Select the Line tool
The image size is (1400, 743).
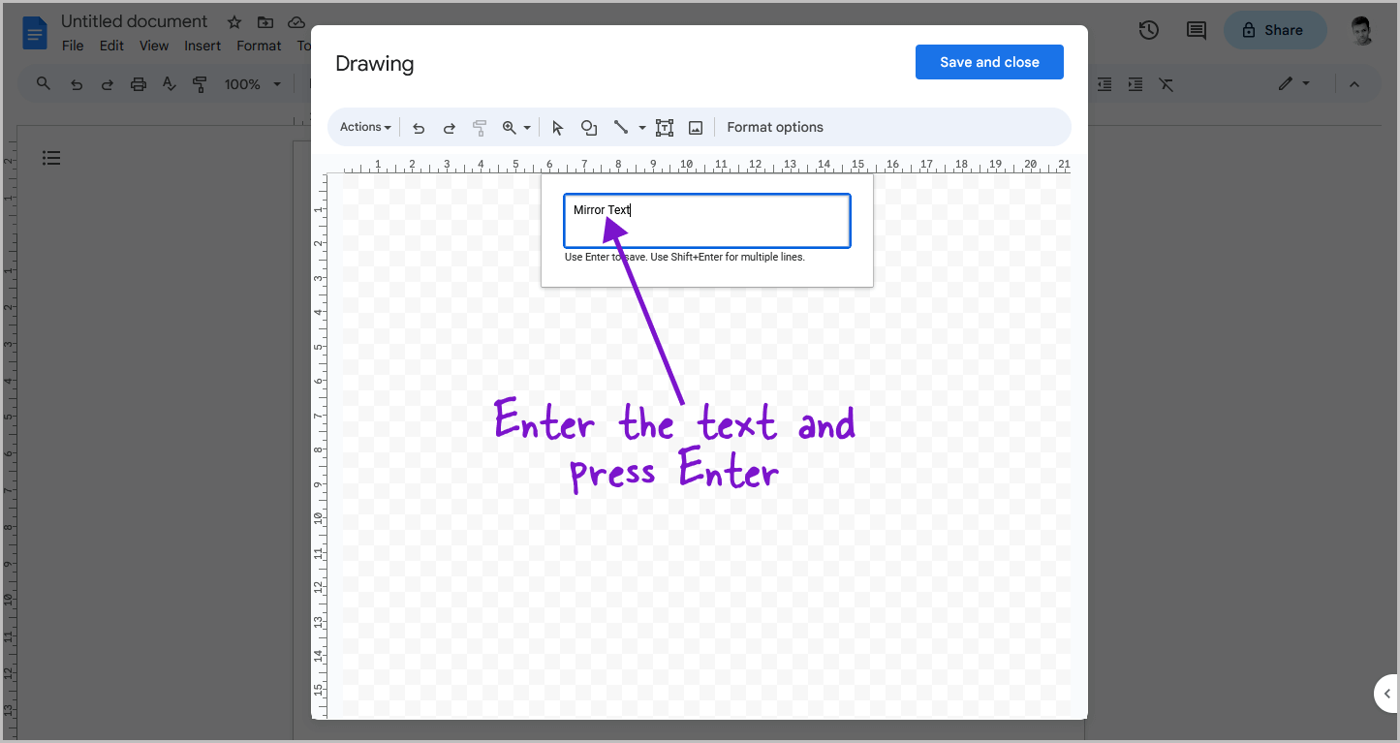[621, 127]
